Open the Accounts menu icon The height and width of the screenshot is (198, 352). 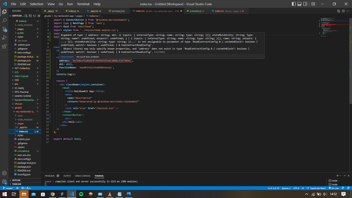[4, 173]
